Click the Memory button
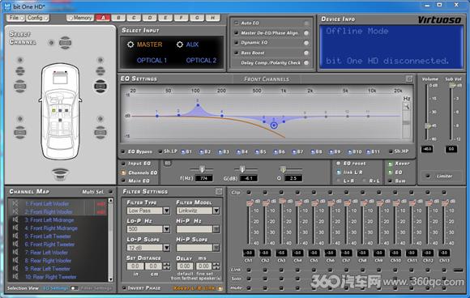This screenshot has width=470, height=298. pyautogui.click(x=79, y=18)
